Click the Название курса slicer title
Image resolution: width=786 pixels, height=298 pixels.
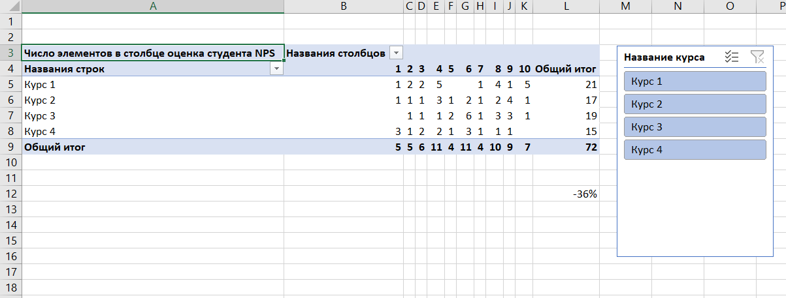click(x=664, y=57)
